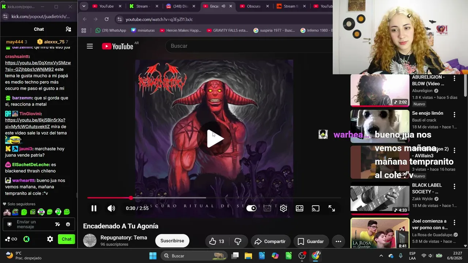Viewport: 468px width, 263px height.
Task: Click the Compartir share button
Action: pyautogui.click(x=270, y=241)
